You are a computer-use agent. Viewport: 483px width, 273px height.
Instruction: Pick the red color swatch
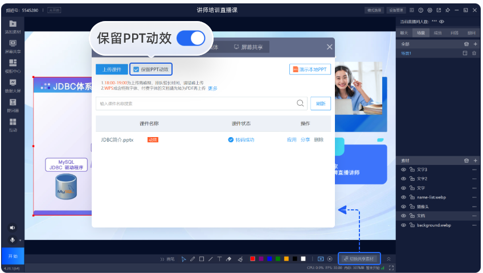click(252, 259)
